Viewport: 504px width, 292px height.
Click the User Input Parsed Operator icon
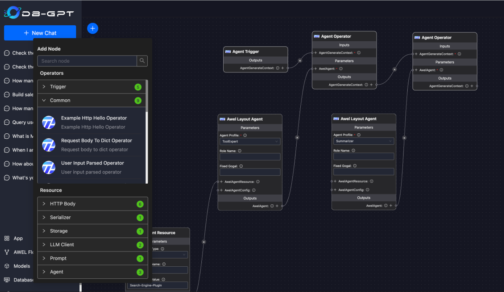click(49, 167)
